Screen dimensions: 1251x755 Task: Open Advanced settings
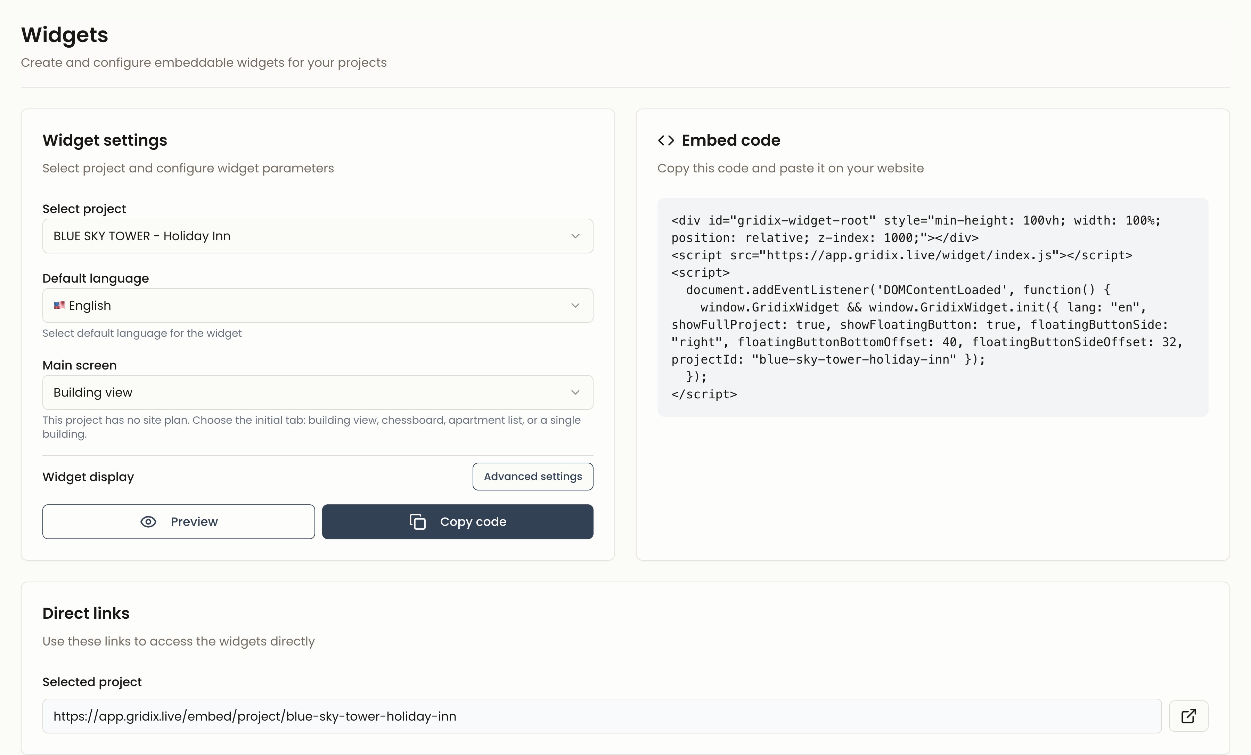[x=533, y=476]
